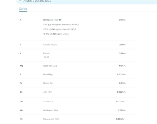Select the Nitrógeno nítrico 5.5% line

[x=60, y=29]
